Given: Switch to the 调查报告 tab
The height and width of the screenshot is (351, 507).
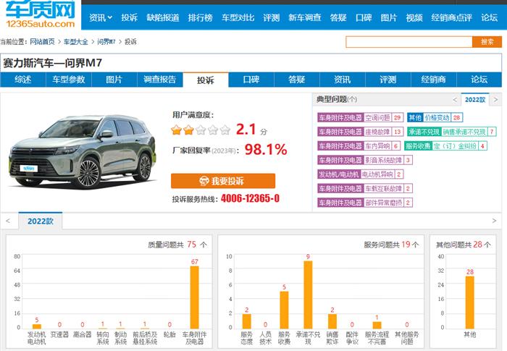Looking at the screenshot, I should (160, 80).
